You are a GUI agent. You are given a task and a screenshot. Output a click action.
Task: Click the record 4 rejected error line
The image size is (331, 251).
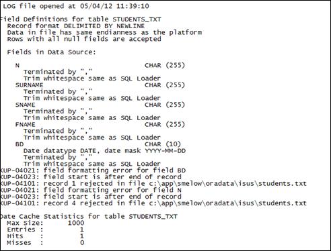153,203
